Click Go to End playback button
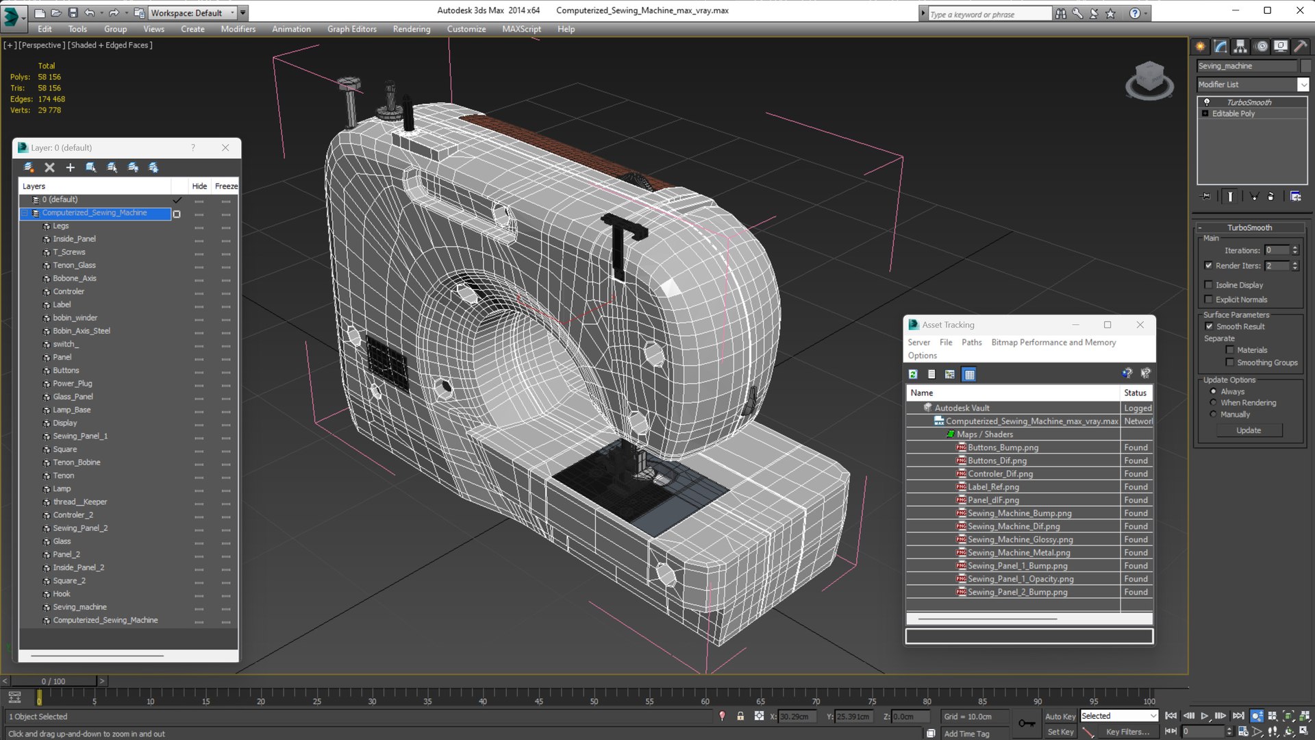The image size is (1315, 740). coord(1238,716)
